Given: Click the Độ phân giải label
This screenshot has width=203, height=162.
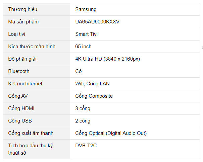Looking at the screenshot, I should click(x=22, y=59).
